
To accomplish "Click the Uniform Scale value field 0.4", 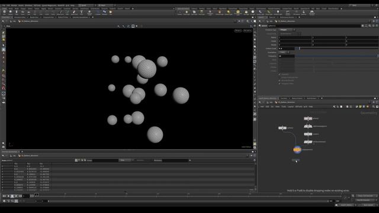I will [x=287, y=49].
